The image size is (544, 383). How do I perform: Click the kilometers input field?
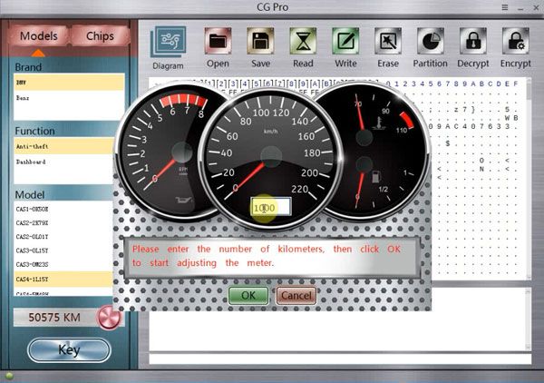click(x=270, y=208)
